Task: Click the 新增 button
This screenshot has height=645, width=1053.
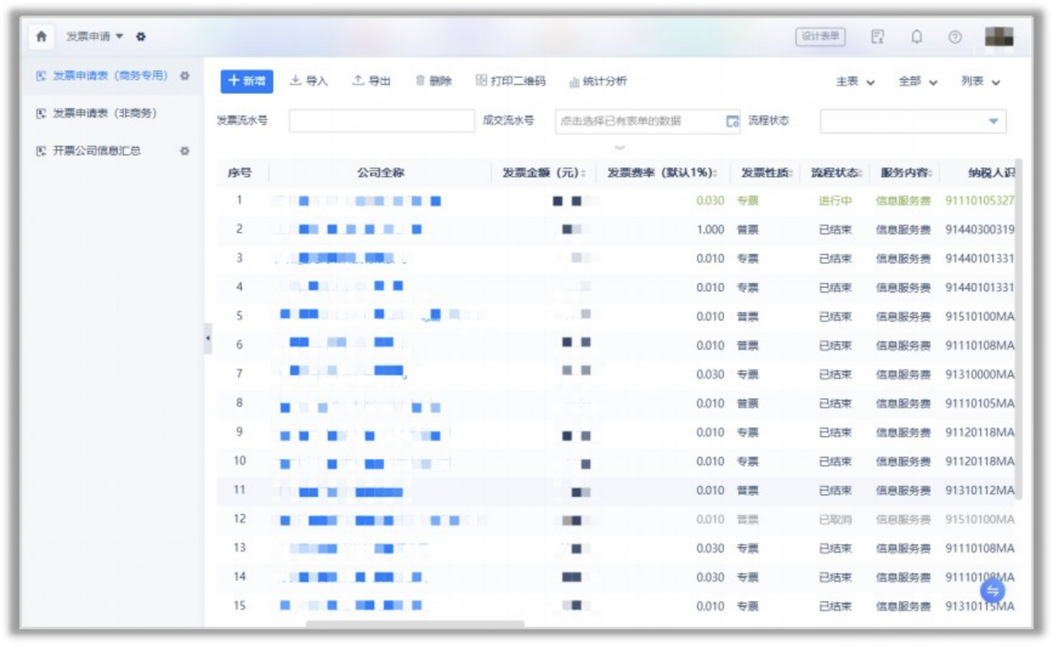Action: tap(247, 81)
